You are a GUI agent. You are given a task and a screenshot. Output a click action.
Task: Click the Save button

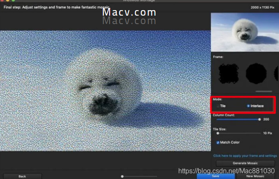(x=216, y=176)
